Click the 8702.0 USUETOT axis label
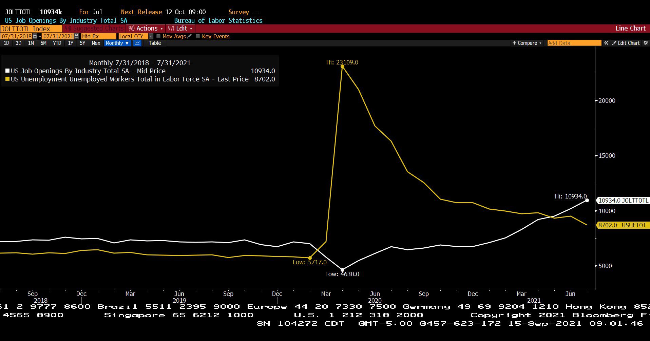The height and width of the screenshot is (341, 650). 623,225
